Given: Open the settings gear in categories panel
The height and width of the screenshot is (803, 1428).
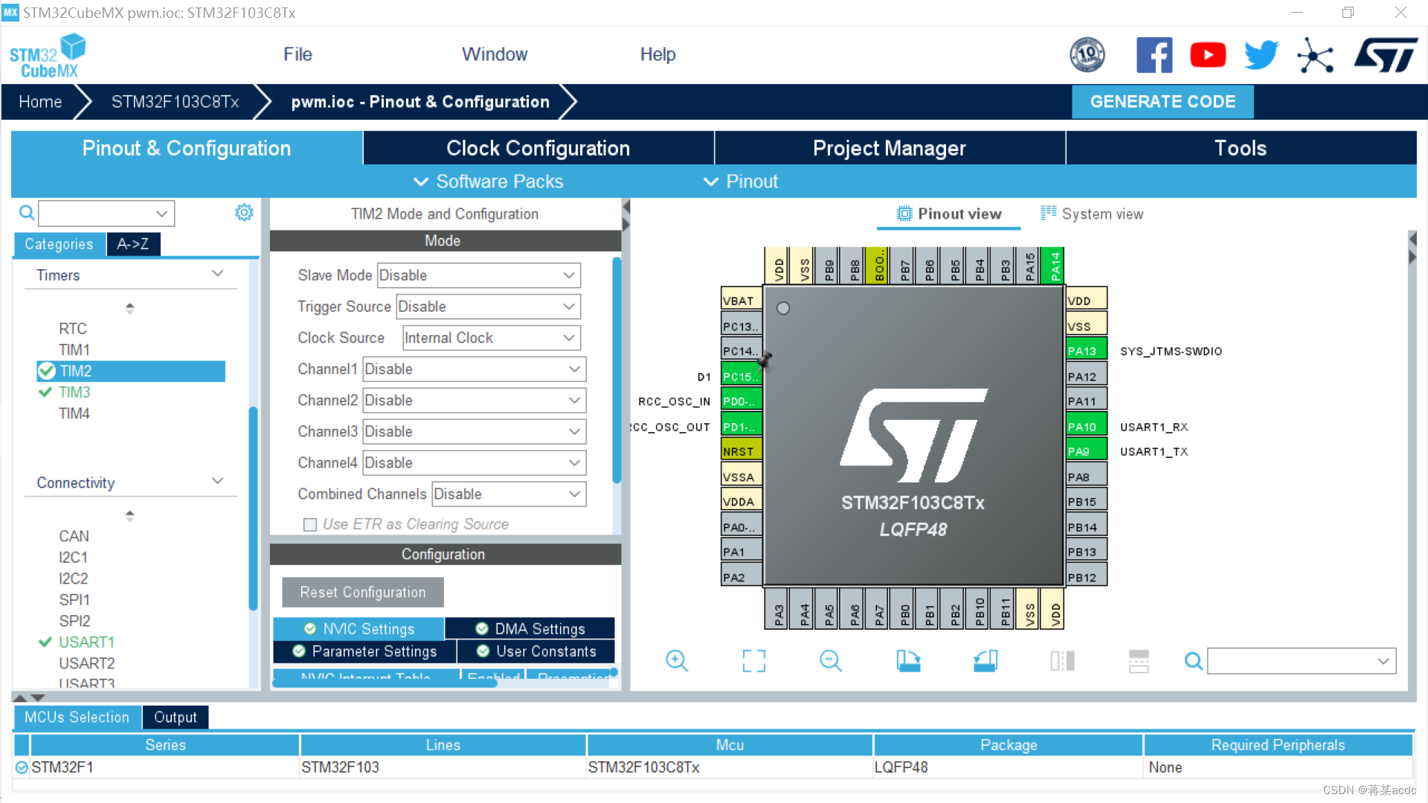Looking at the screenshot, I should 244,213.
